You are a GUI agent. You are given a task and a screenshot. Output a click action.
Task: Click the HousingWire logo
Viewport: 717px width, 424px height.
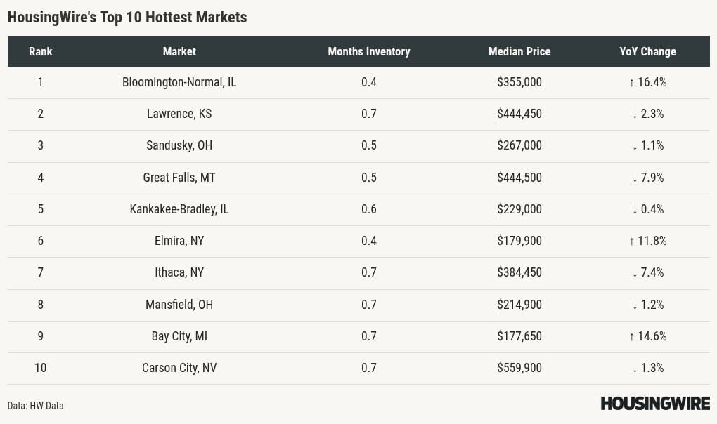[654, 404]
